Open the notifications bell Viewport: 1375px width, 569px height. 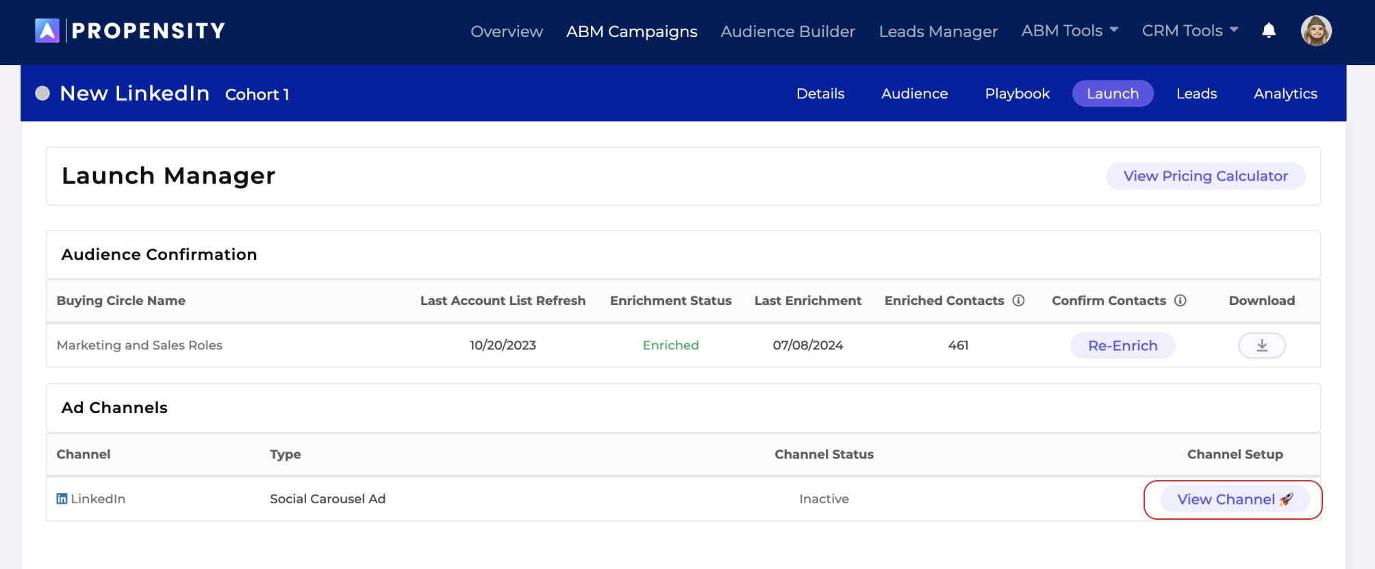coord(1269,31)
